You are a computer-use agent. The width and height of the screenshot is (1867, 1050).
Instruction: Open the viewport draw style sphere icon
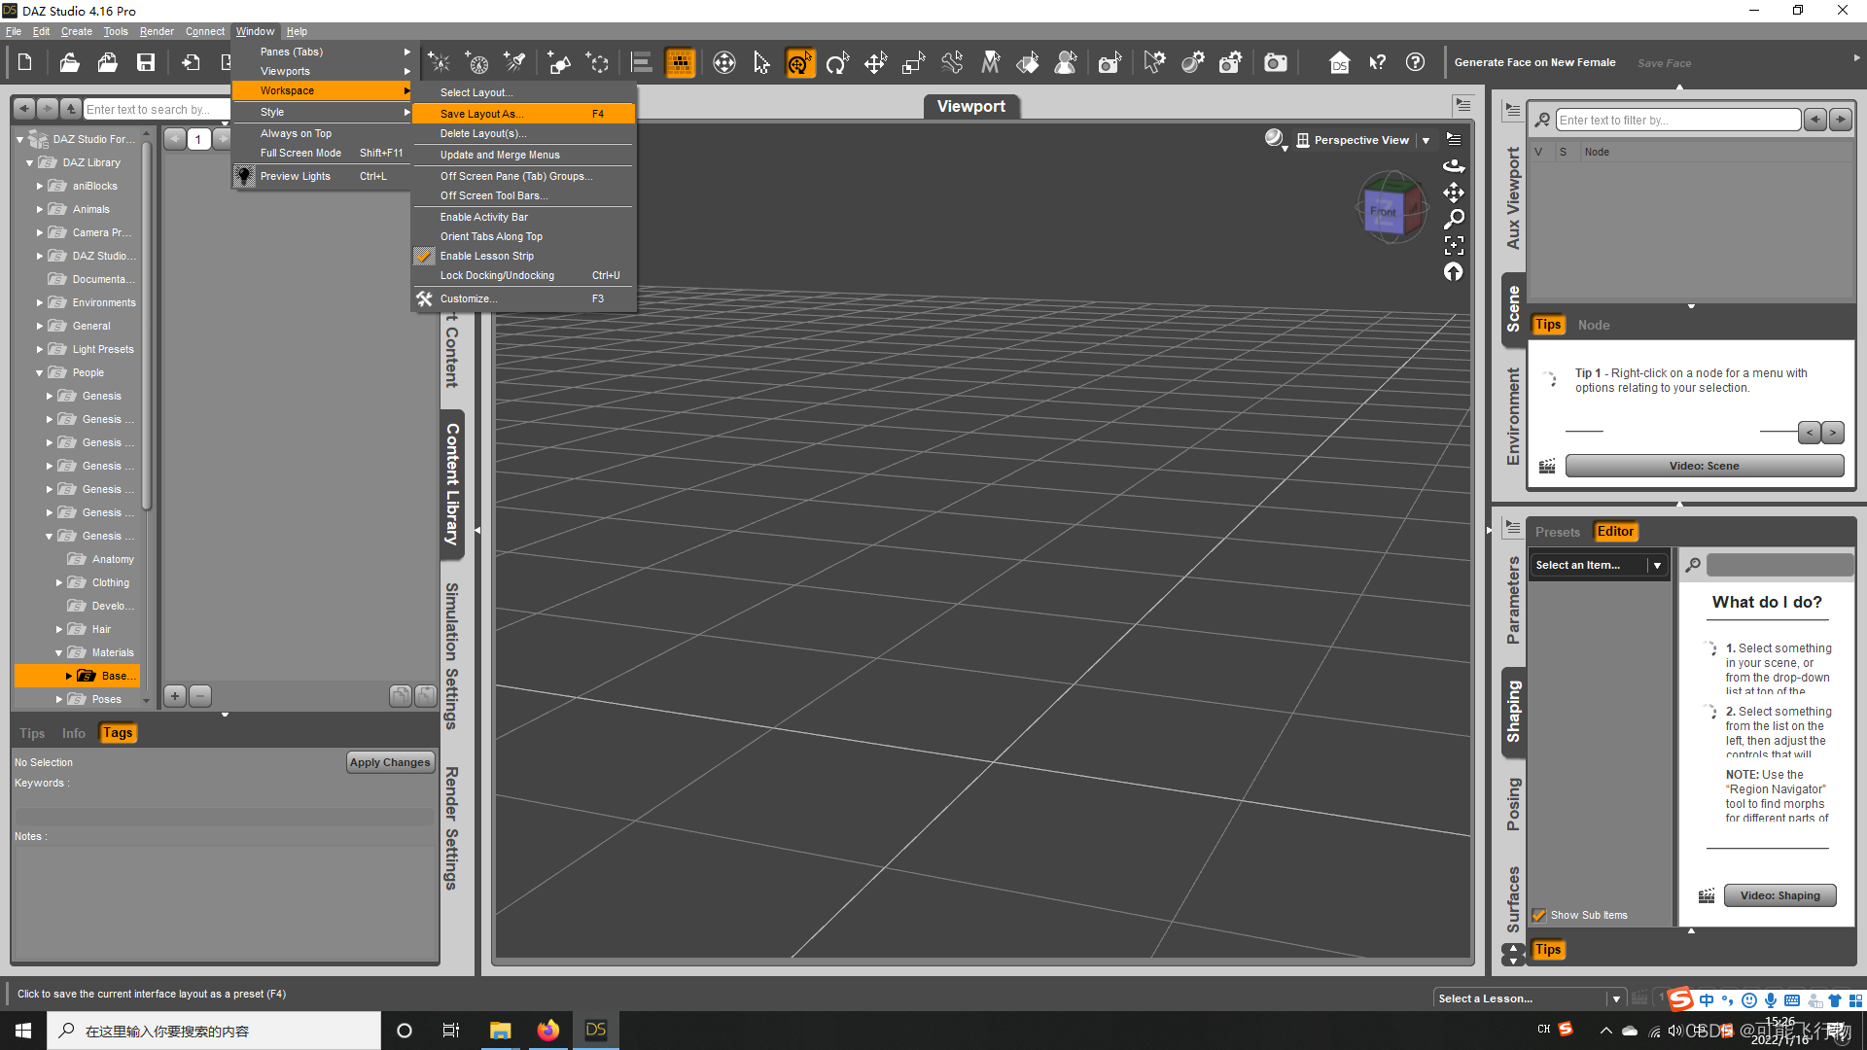click(1275, 139)
